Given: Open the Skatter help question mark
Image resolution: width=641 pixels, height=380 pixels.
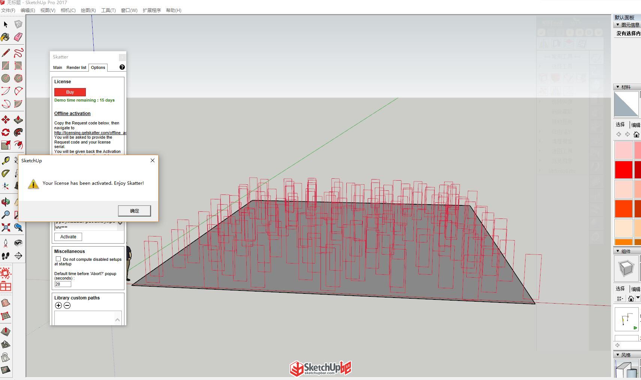Looking at the screenshot, I should (x=122, y=67).
